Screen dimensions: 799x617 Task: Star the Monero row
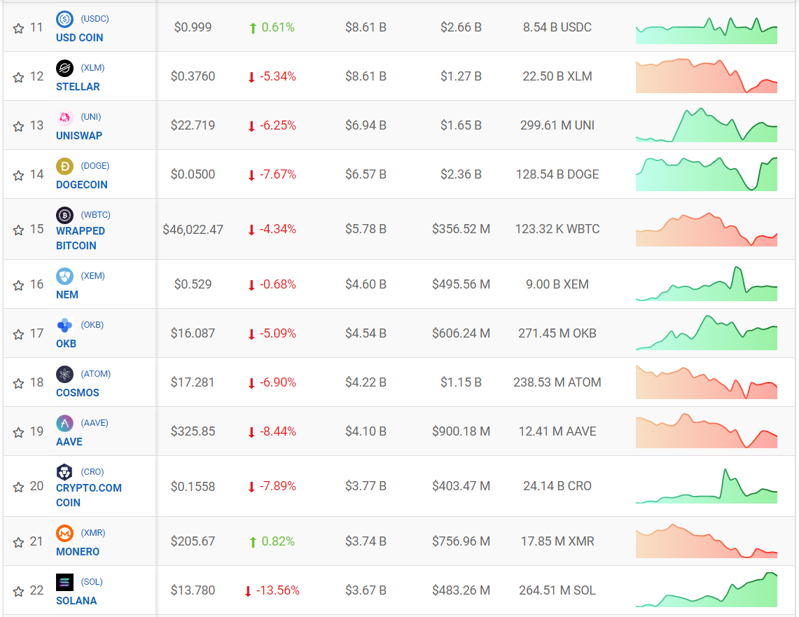click(18, 543)
